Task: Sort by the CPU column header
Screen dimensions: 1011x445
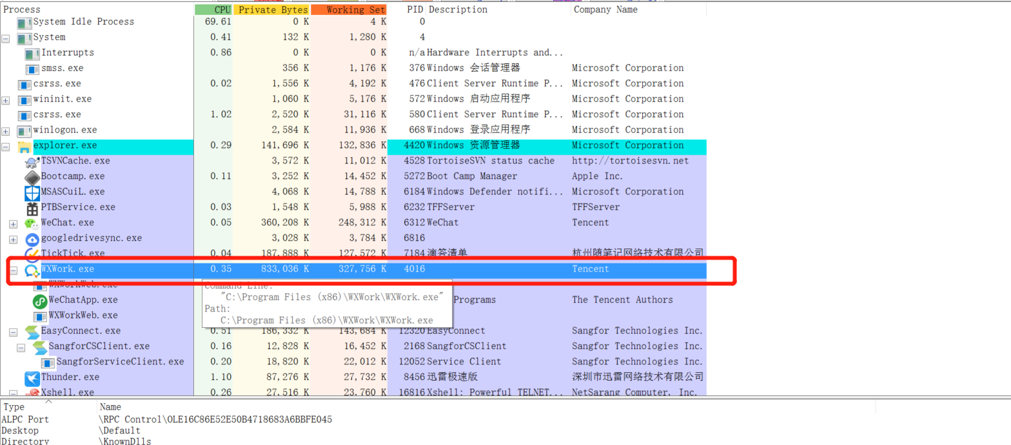Action: coord(213,10)
